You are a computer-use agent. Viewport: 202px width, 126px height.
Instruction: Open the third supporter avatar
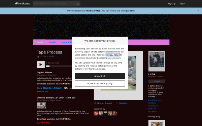pos(105,114)
